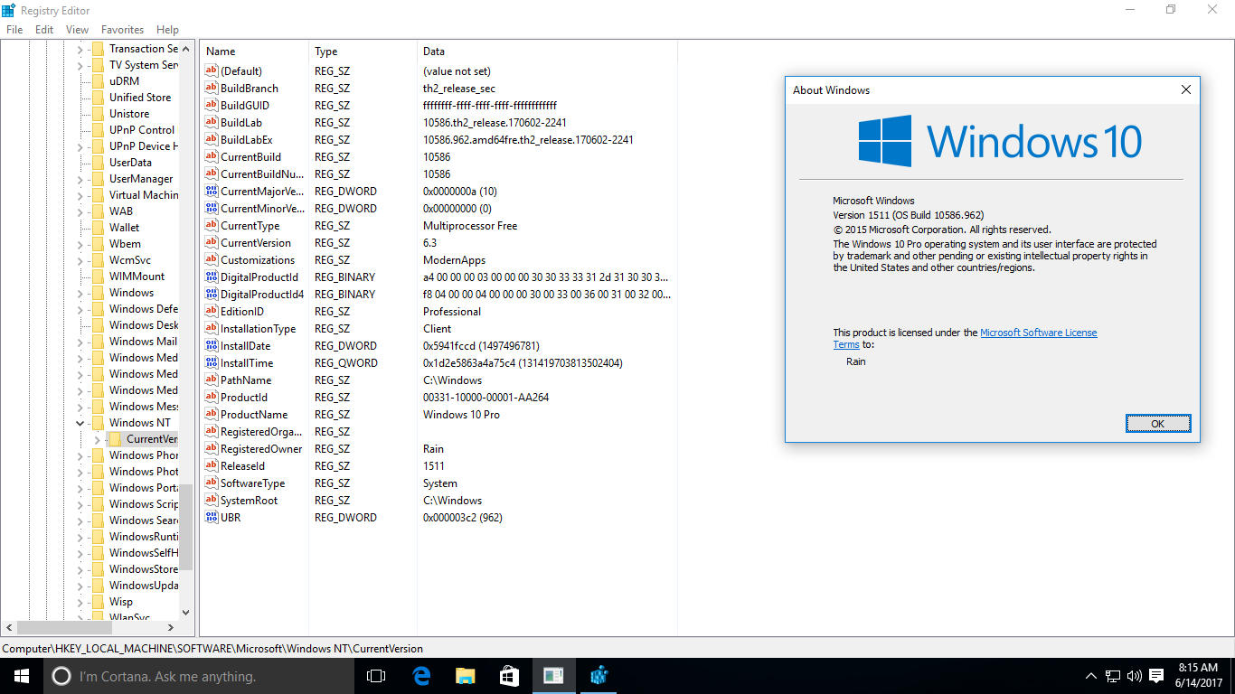This screenshot has height=694, width=1235.
Task: Show hidden system tray icons
Action: tap(1091, 676)
